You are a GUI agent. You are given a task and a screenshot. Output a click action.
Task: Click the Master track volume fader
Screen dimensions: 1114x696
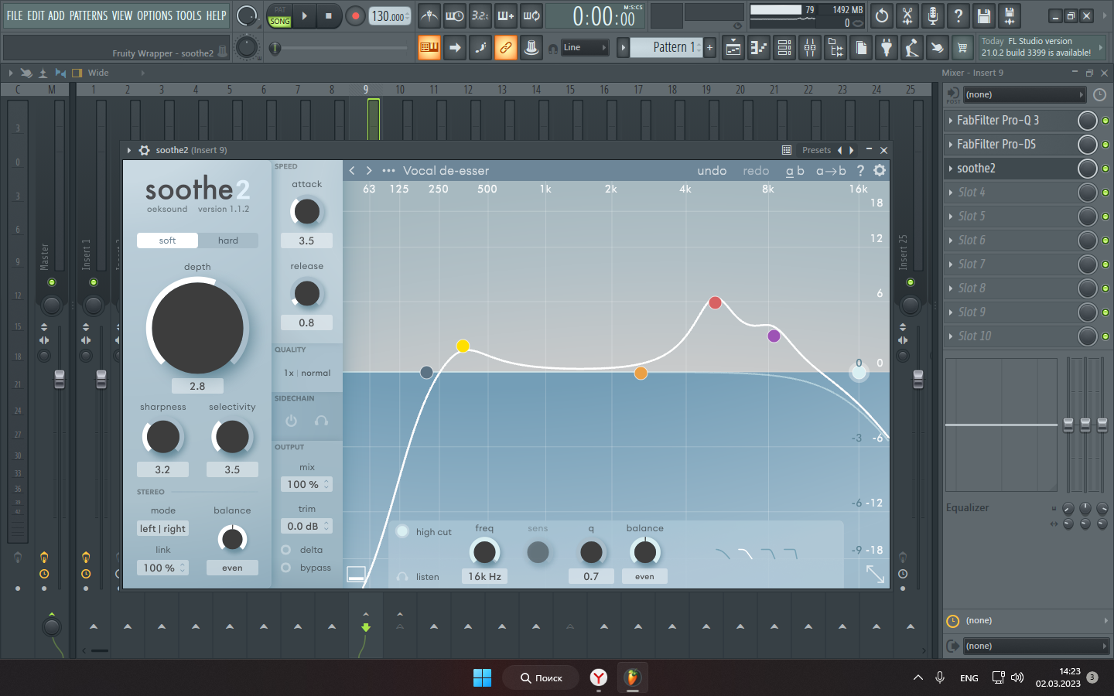point(60,380)
